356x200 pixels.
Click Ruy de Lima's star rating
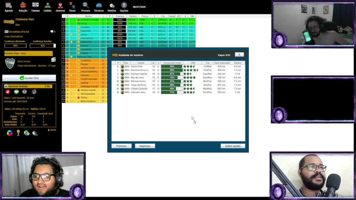(189, 77)
